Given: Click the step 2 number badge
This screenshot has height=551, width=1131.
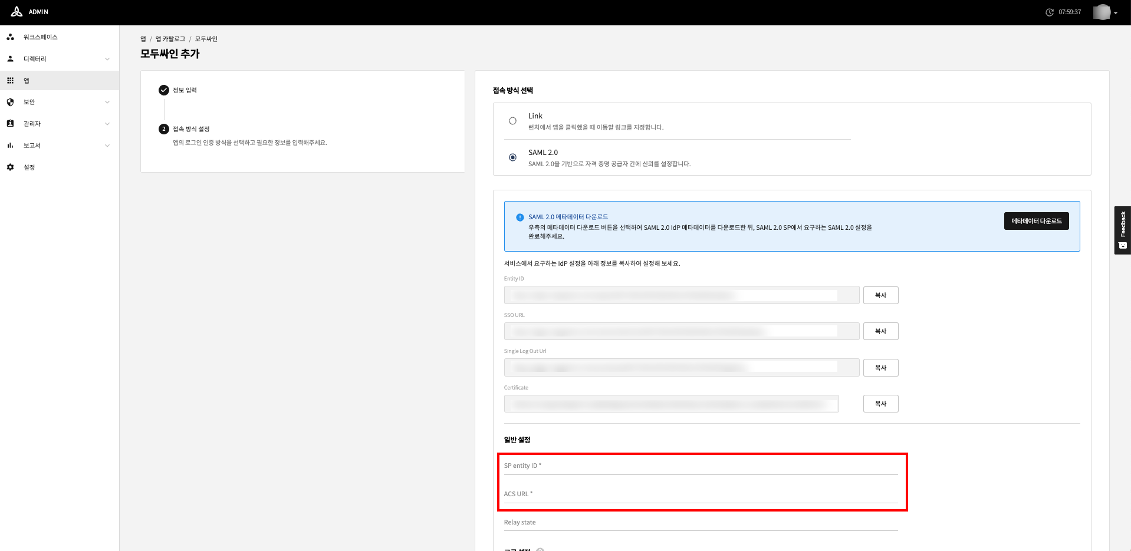Looking at the screenshot, I should click(x=164, y=129).
